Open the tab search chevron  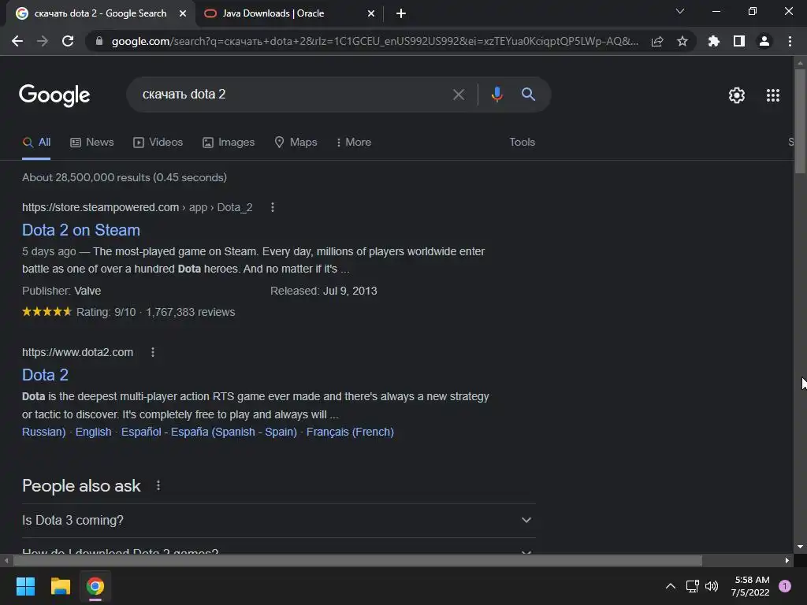[x=680, y=11]
